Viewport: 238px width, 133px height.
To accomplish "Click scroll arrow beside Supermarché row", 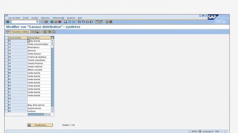I will (x=52, y=108).
